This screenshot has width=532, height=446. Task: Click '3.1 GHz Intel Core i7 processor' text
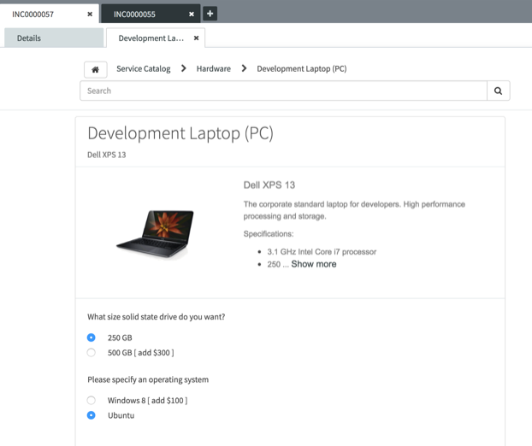pyautogui.click(x=322, y=252)
